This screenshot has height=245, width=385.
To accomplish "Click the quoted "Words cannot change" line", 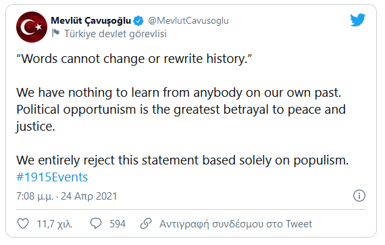I will coord(134,59).
